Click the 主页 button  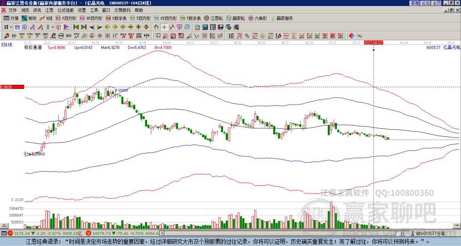tap(437, 3)
